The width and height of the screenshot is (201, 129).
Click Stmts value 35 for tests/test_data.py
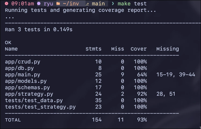(x=98, y=101)
